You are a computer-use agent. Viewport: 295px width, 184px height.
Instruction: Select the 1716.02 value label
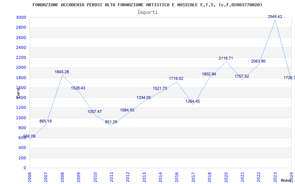click(176, 78)
